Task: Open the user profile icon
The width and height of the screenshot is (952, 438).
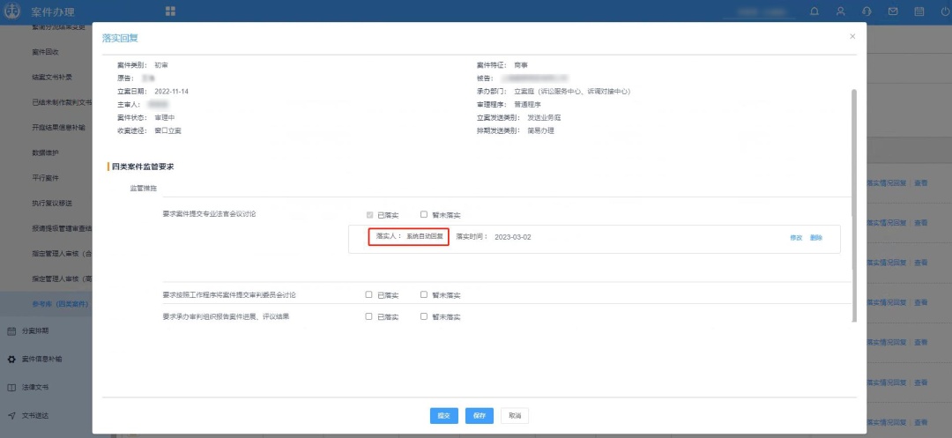Action: pos(841,11)
